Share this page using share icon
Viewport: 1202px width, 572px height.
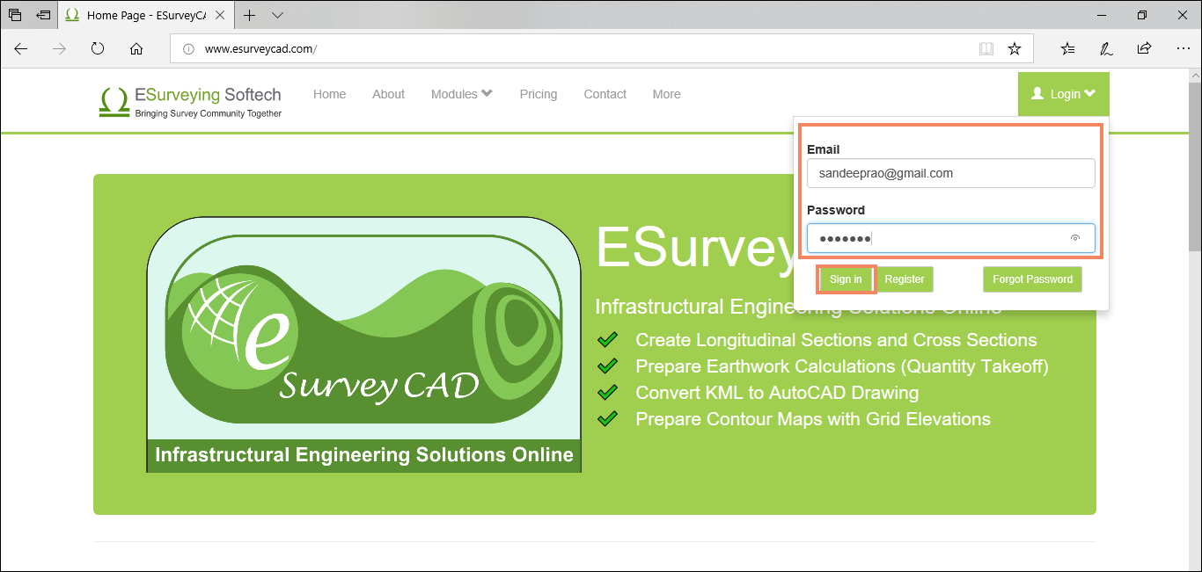coord(1144,49)
